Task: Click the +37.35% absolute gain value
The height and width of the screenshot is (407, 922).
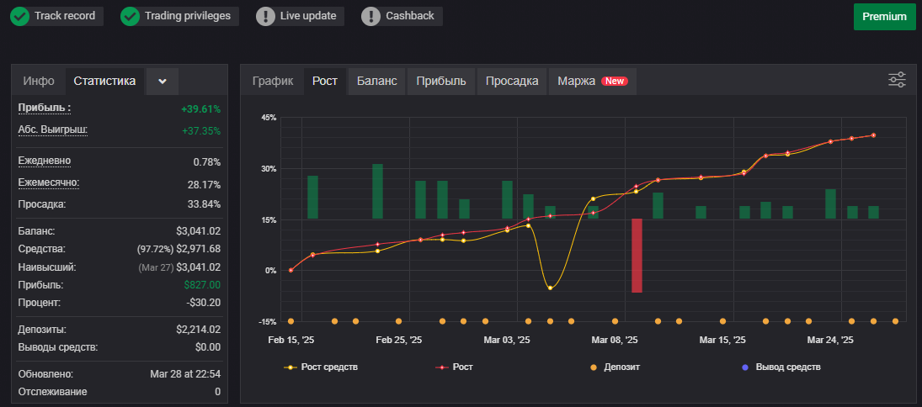Action: coord(201,130)
